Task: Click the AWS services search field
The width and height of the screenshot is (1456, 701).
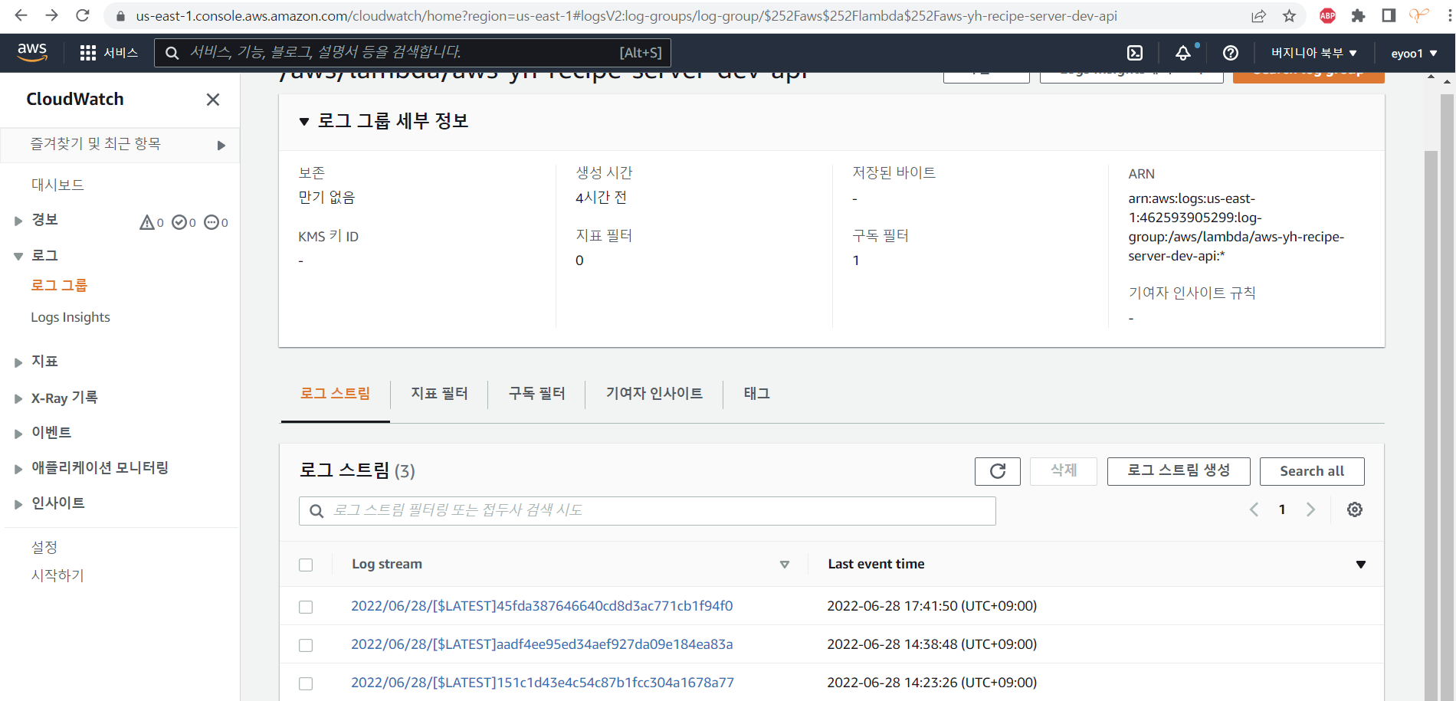Action: 412,53
